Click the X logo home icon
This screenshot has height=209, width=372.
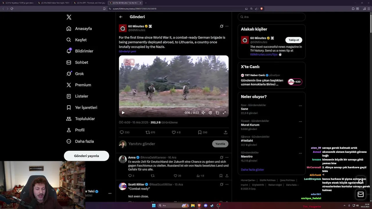(x=69, y=17)
